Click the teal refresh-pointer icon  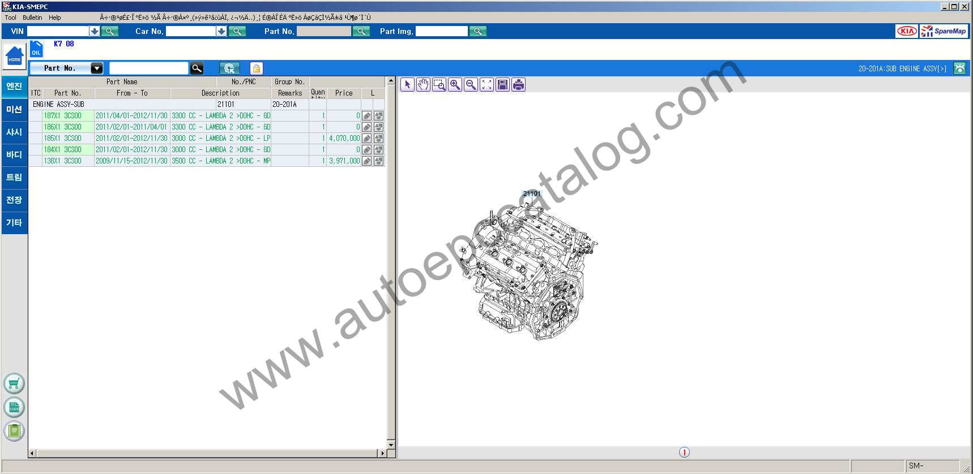click(x=229, y=68)
